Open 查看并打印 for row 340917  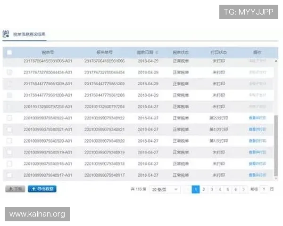tap(258, 175)
